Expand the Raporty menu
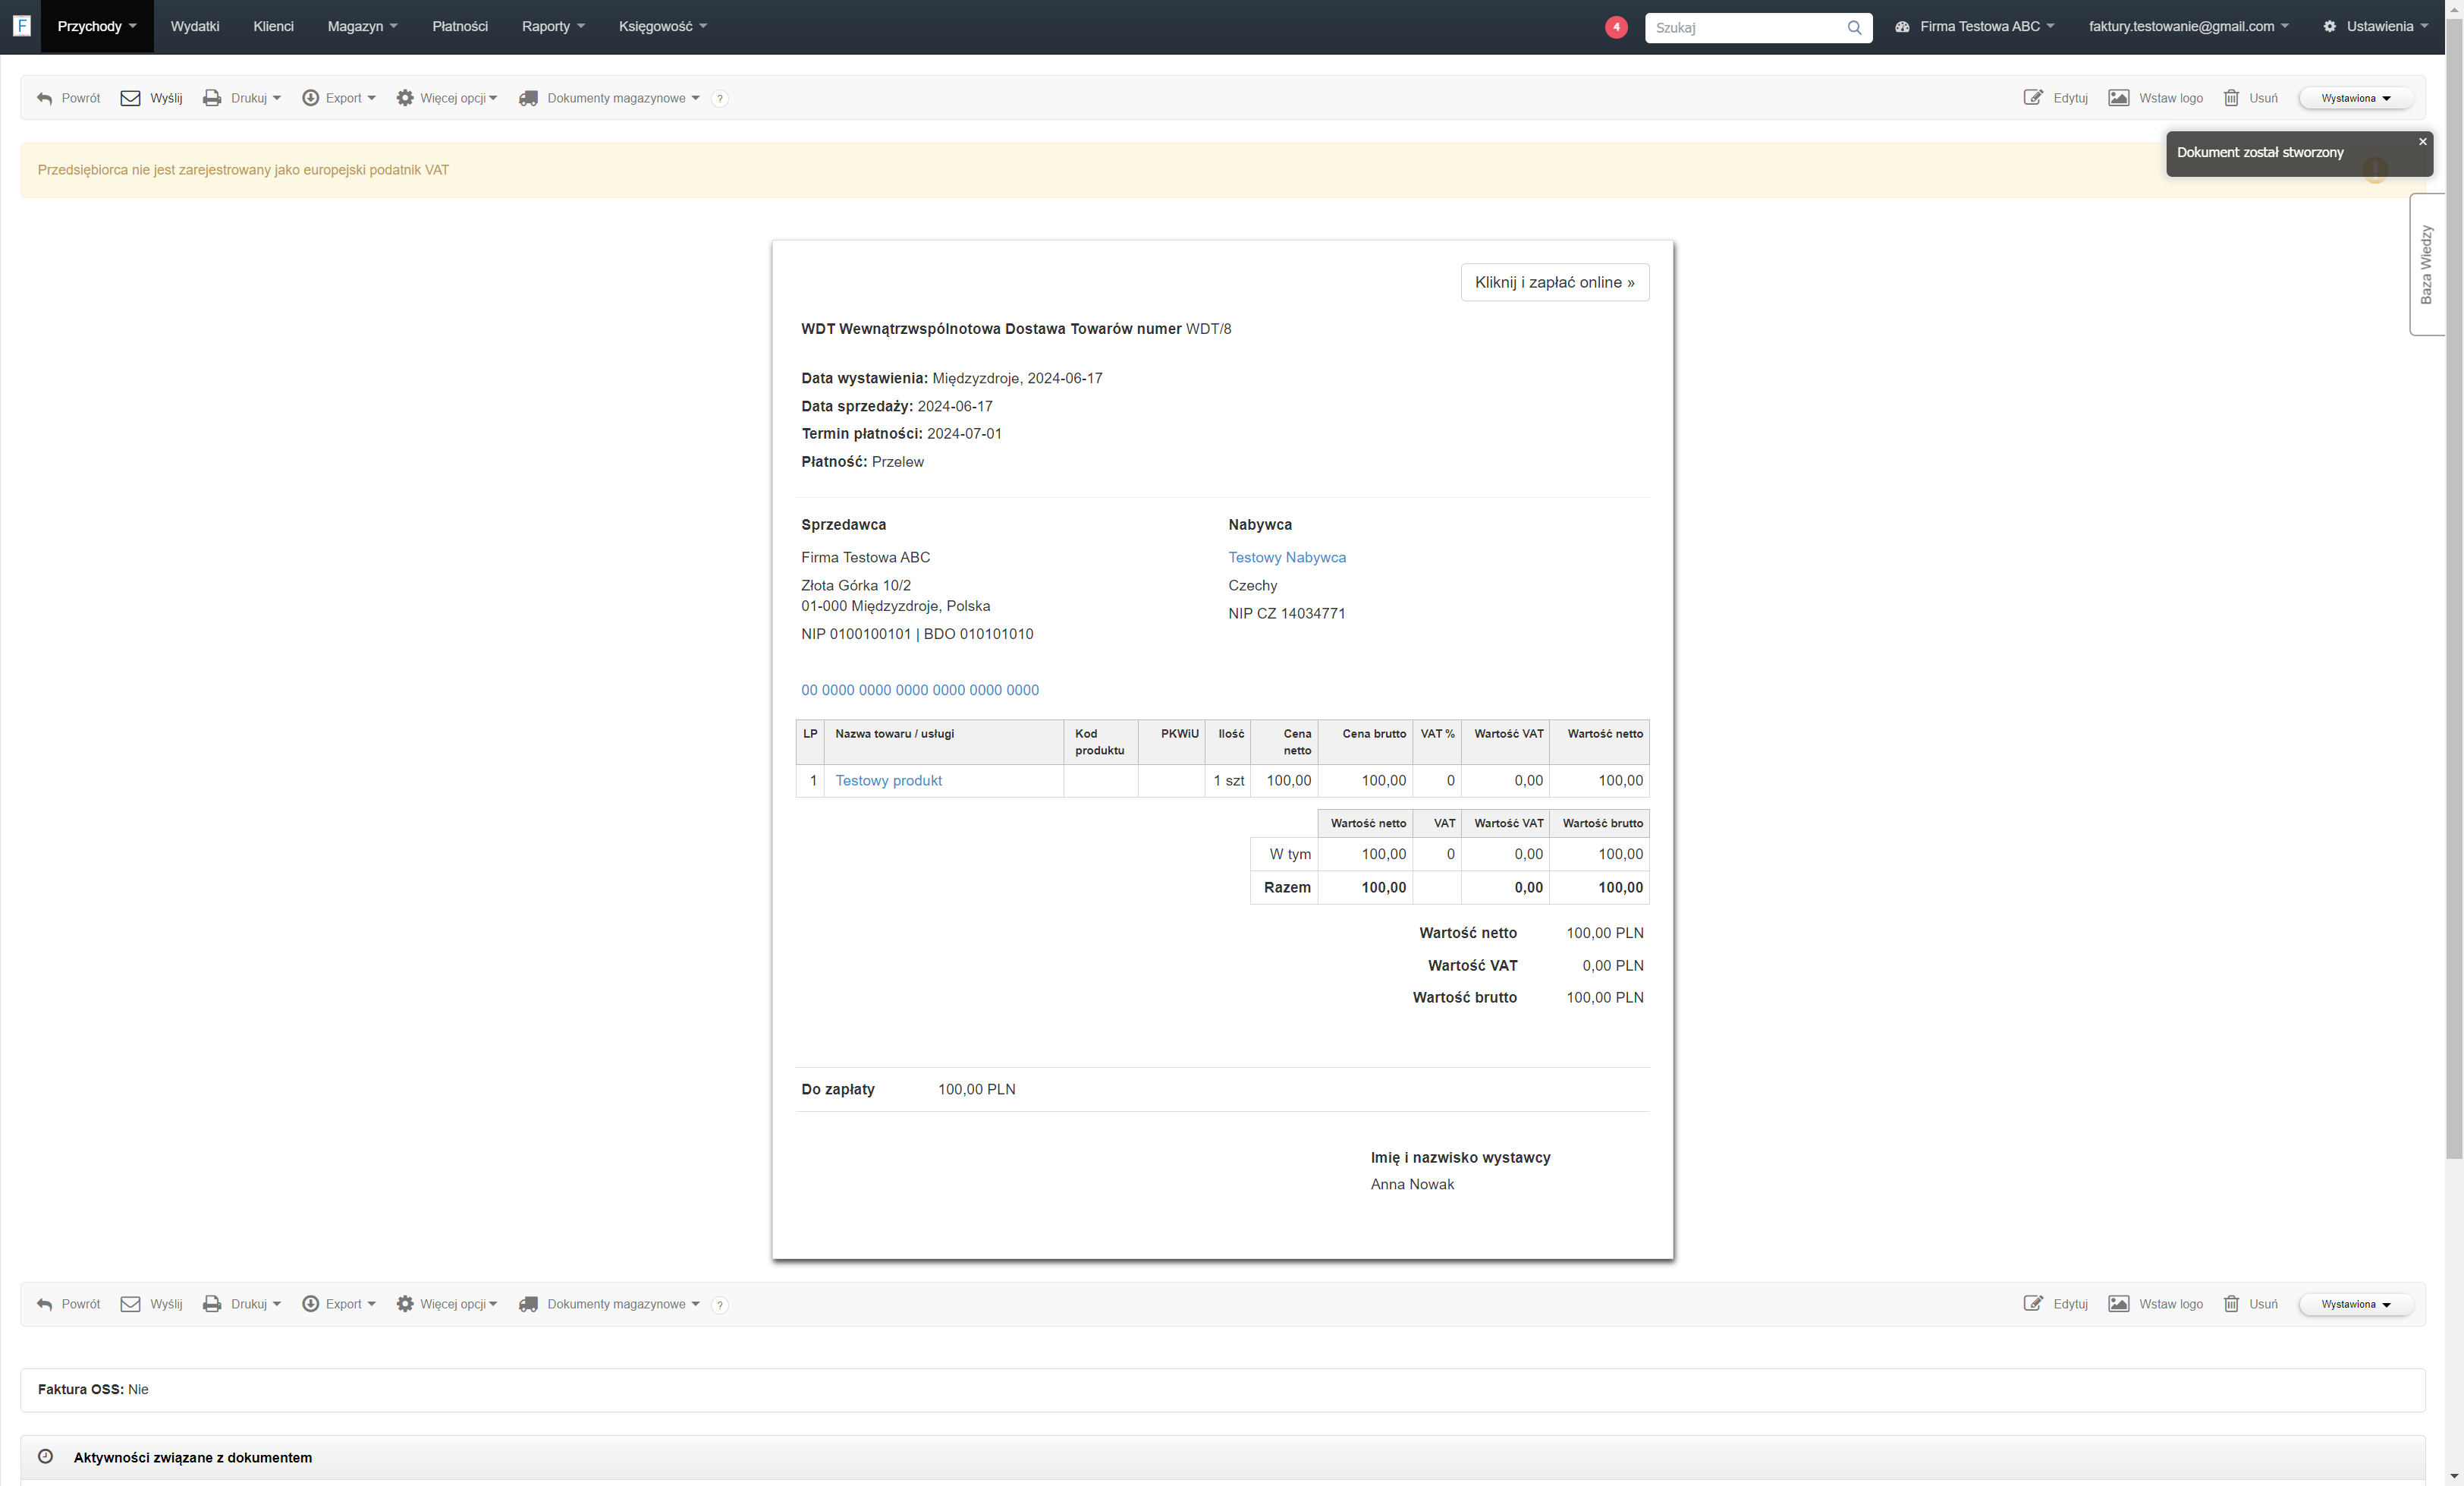This screenshot has width=2464, height=1486. coord(553,26)
